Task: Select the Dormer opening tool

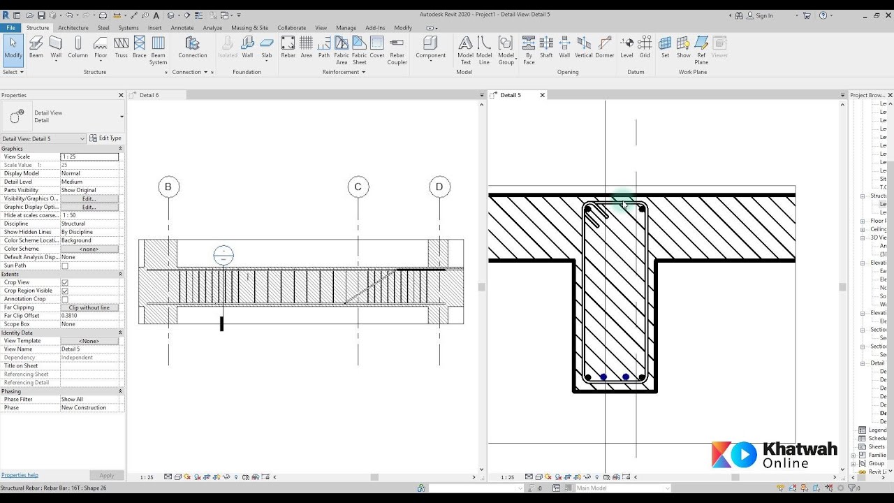Action: tap(605, 47)
